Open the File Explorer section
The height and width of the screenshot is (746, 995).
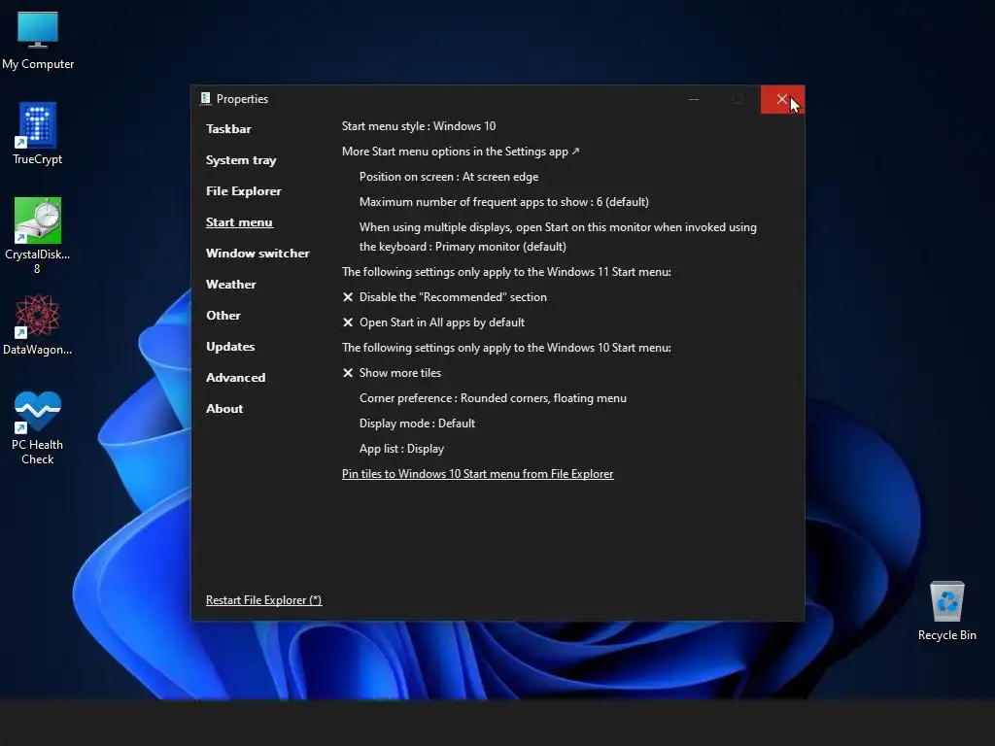coord(244,191)
